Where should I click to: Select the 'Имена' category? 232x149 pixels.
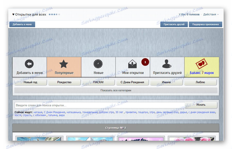(x=166, y=82)
